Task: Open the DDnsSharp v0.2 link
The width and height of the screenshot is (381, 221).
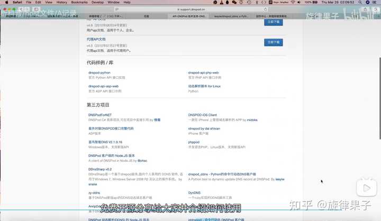Action: 100,169
